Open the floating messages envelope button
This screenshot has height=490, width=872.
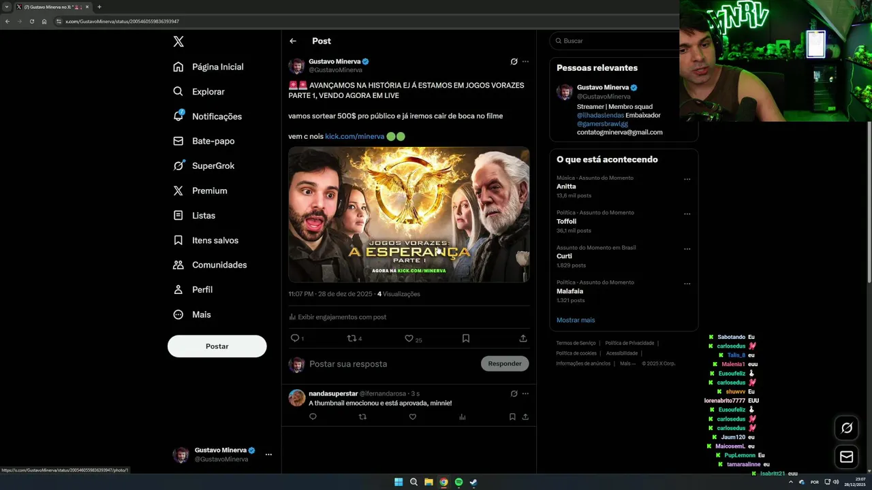[847, 457]
